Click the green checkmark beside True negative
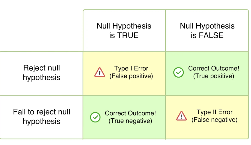 pos(95,117)
